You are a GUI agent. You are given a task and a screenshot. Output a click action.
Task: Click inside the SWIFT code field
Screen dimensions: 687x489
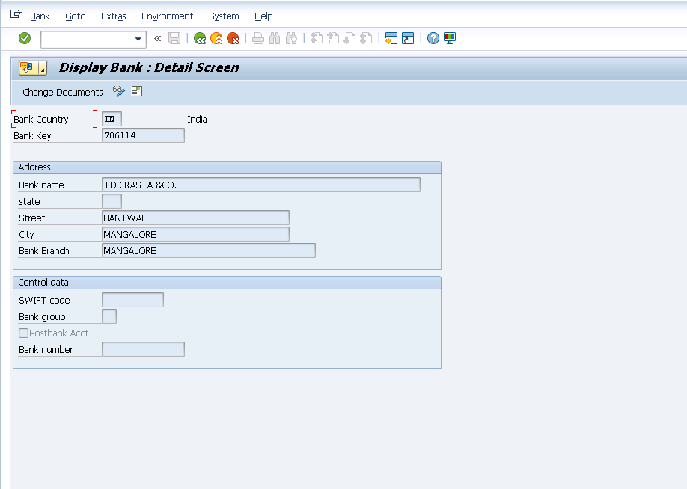(x=132, y=299)
